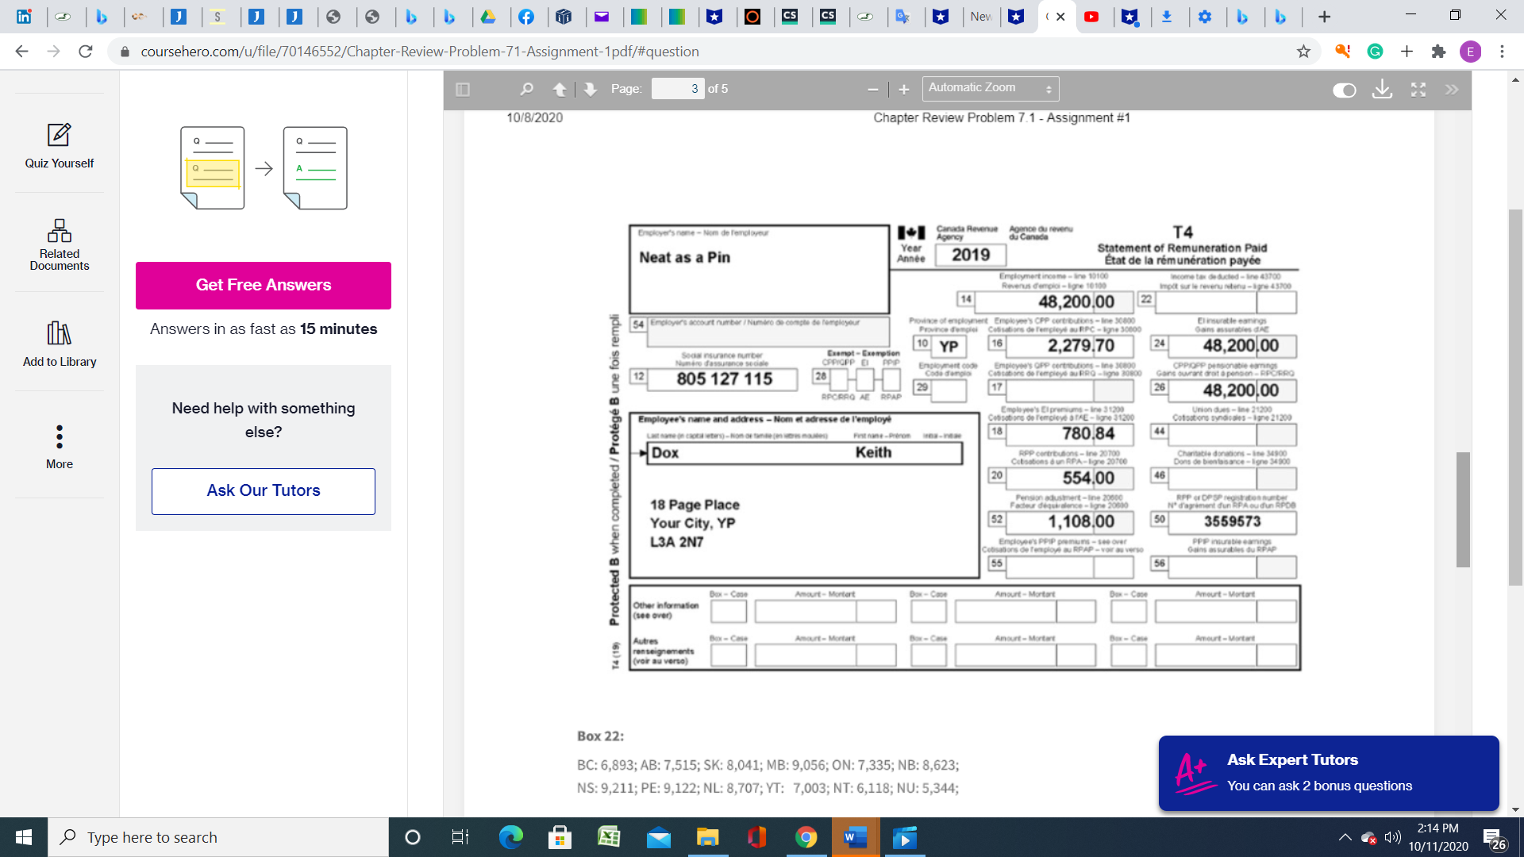Toggle the PDF sidebar panel

[x=461, y=89]
